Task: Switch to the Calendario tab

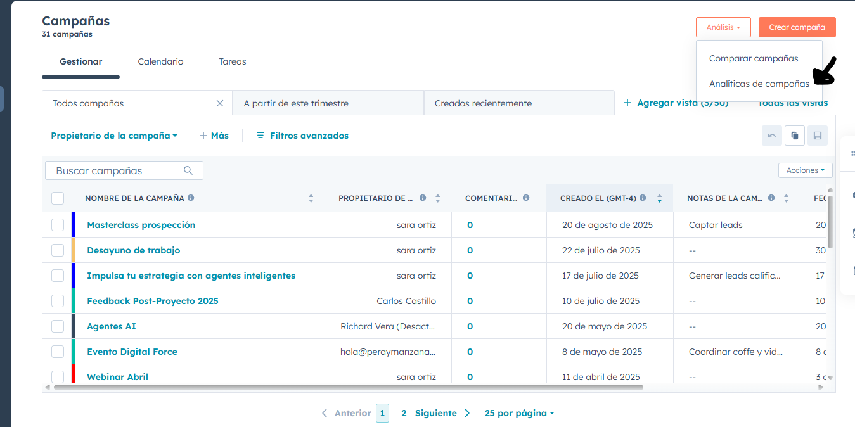Action: (x=160, y=61)
